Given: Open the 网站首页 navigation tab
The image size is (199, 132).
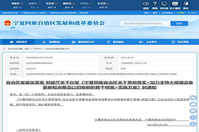Looking at the screenshot, I should pos(19,42).
